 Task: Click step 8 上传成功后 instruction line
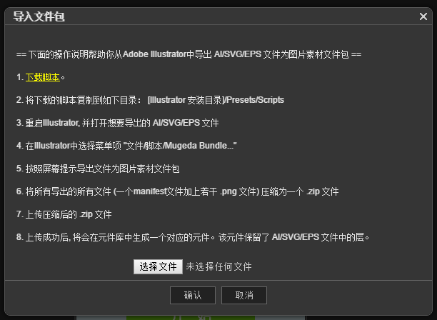[193, 237]
